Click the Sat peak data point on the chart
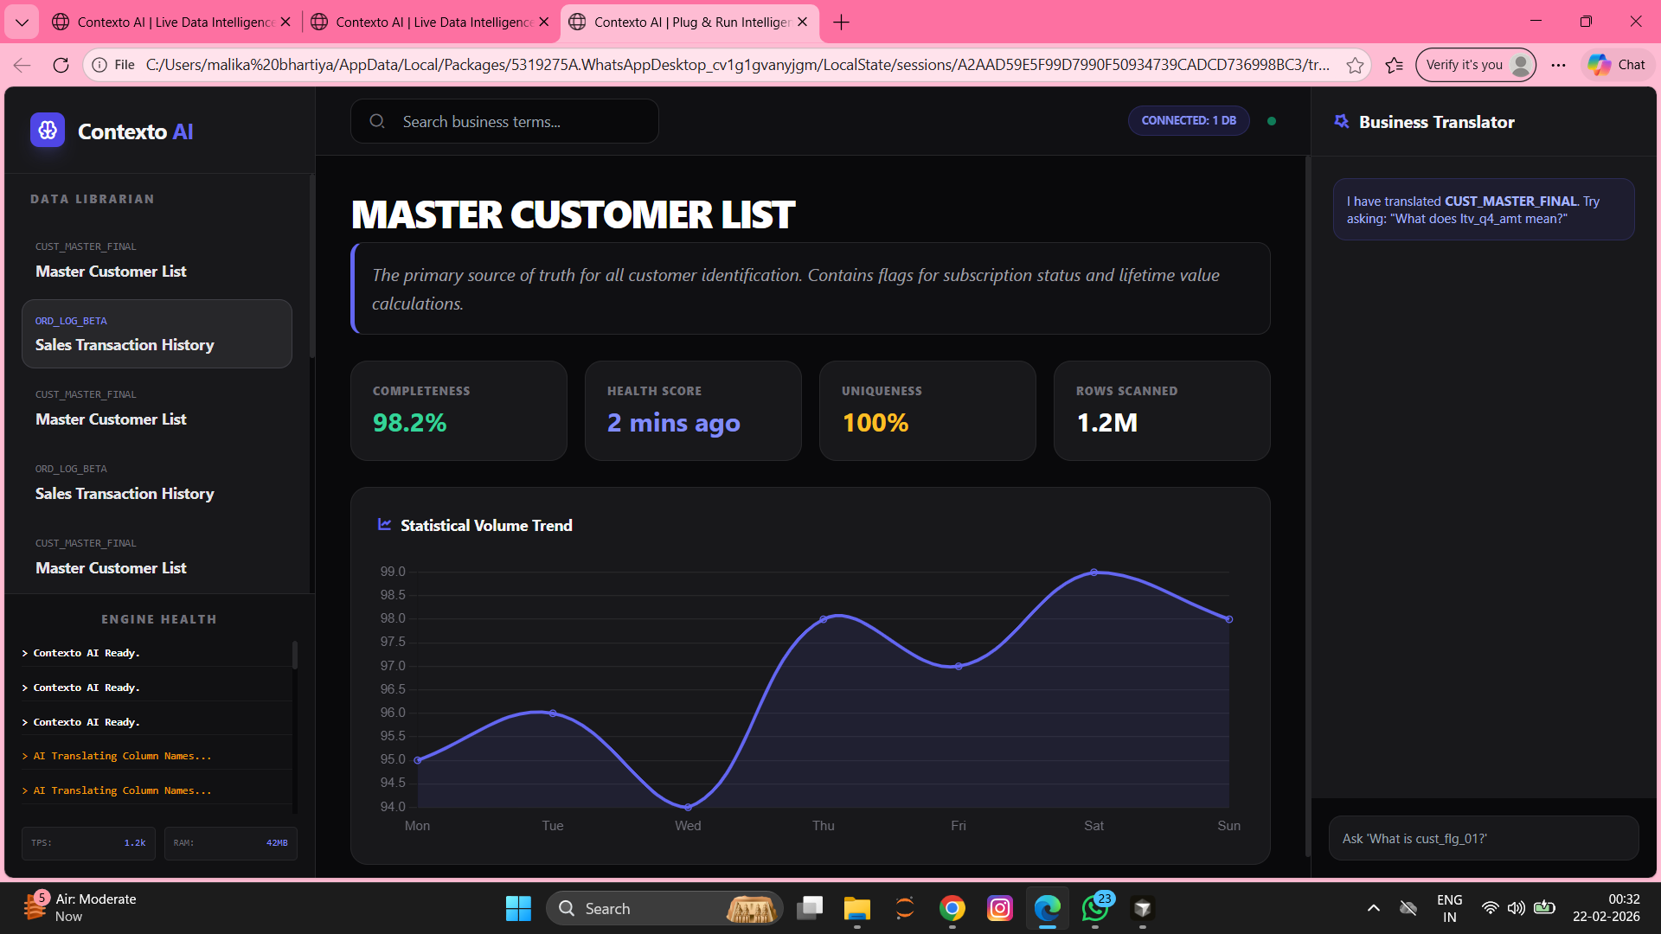 1093,572
